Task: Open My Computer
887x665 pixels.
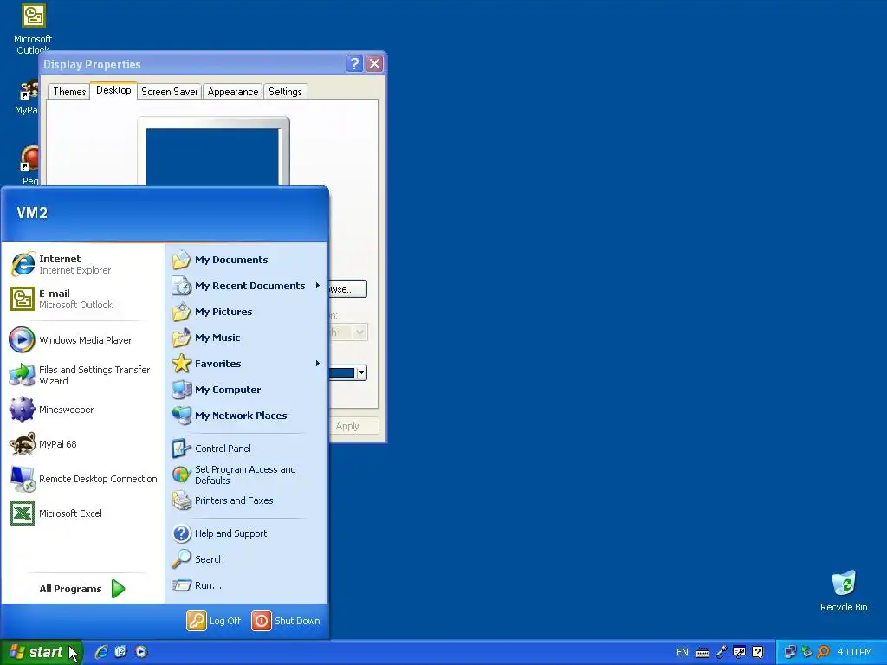Action: tap(247, 390)
